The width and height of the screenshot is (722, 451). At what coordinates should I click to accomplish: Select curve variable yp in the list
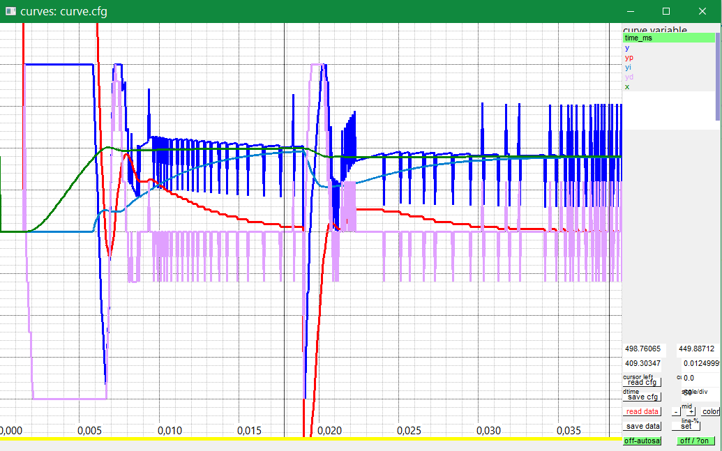point(668,57)
